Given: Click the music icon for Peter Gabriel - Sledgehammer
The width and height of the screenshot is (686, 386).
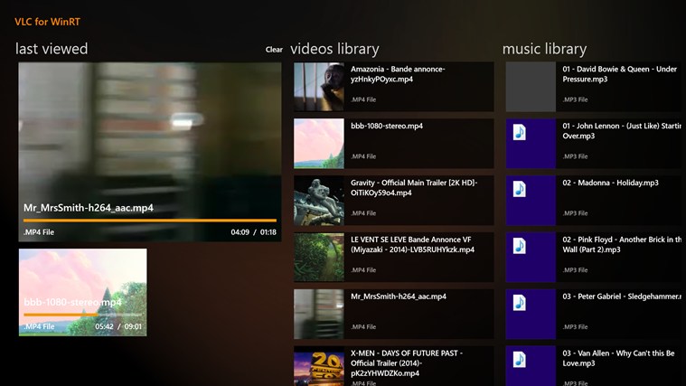Looking at the screenshot, I should tap(520, 303).
